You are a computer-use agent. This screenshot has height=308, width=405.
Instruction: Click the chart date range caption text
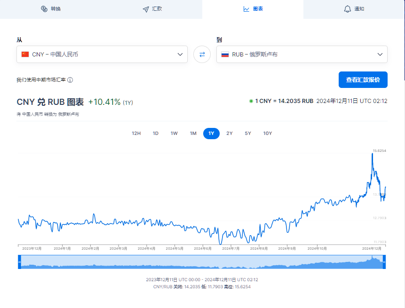pyautogui.click(x=202, y=280)
